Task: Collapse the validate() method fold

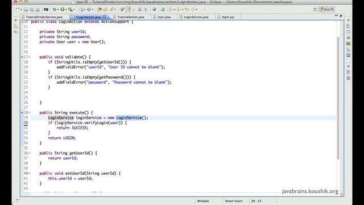Action: [29, 57]
